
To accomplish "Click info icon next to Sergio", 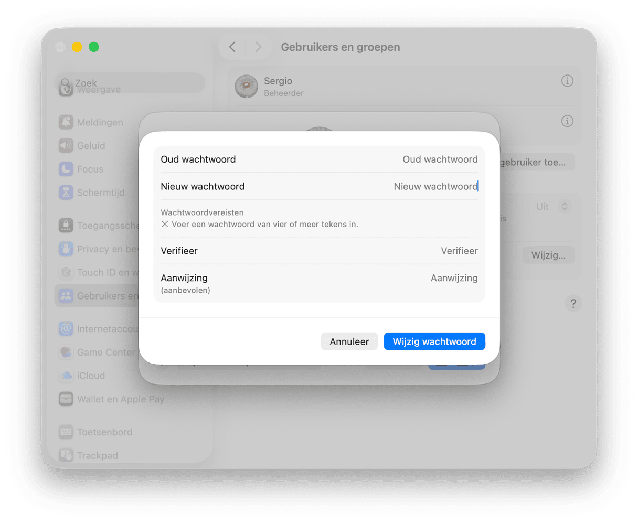I will coord(567,81).
